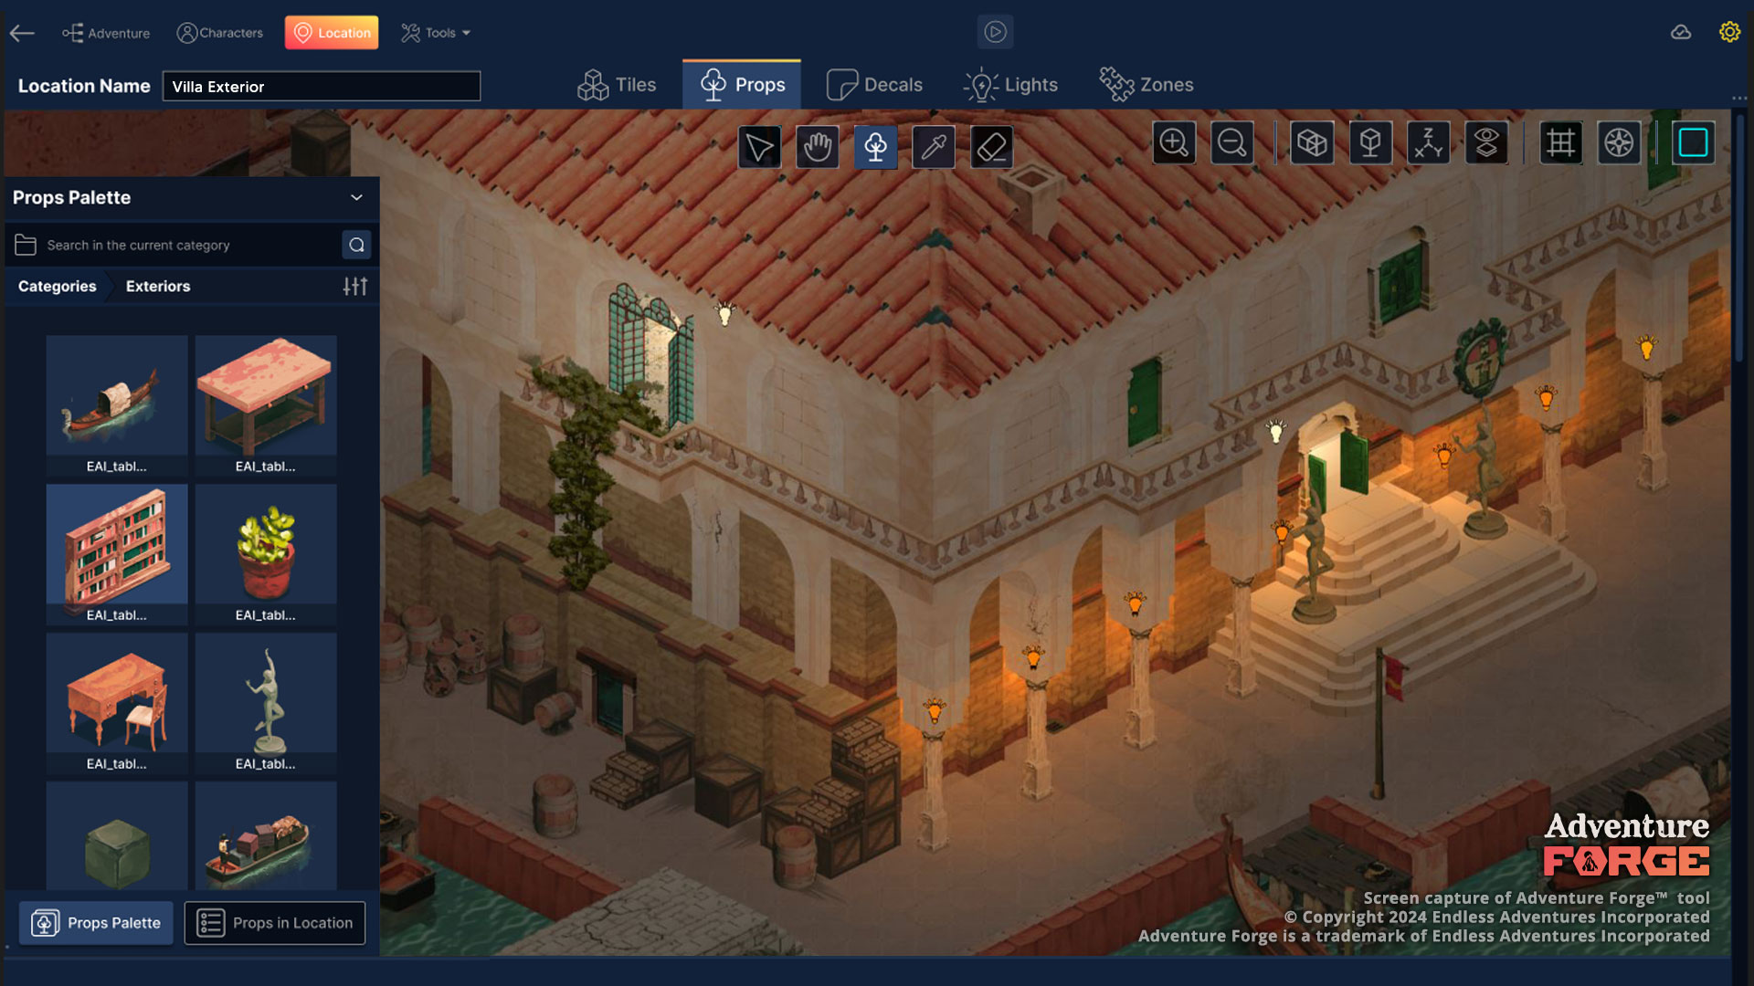Go to the Characters section

click(x=220, y=33)
